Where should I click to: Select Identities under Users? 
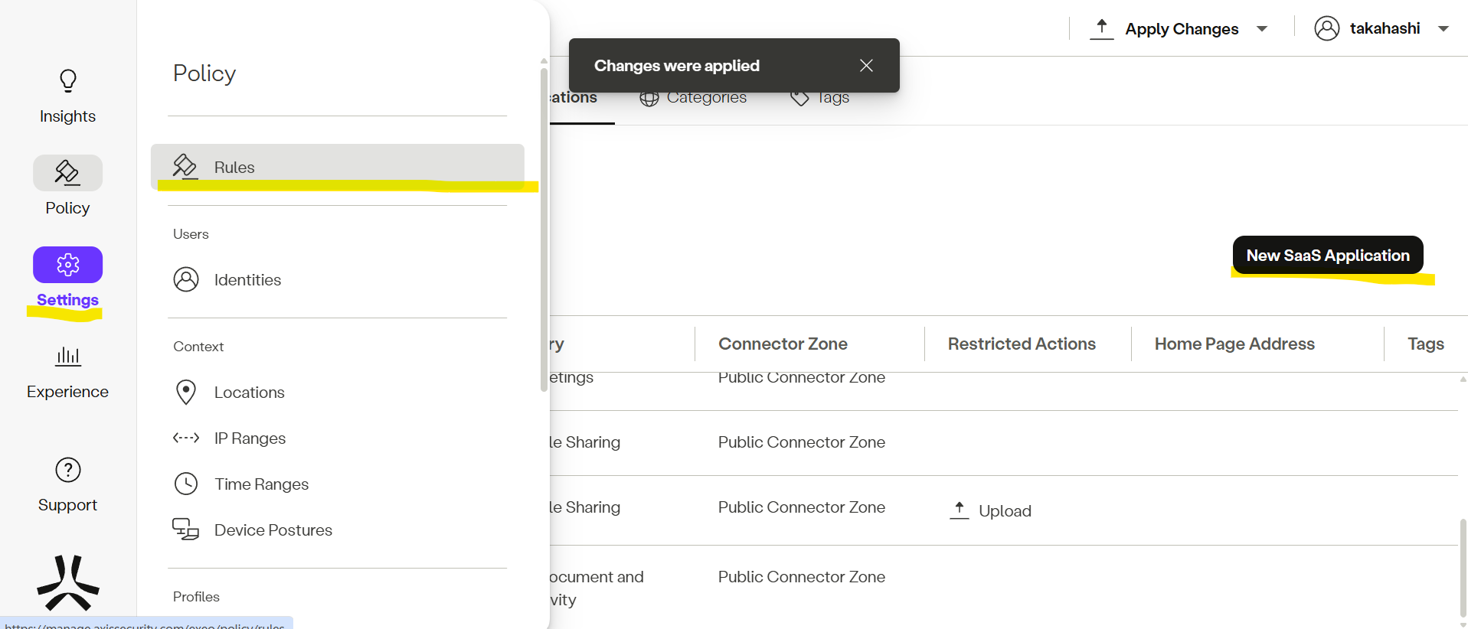click(247, 280)
